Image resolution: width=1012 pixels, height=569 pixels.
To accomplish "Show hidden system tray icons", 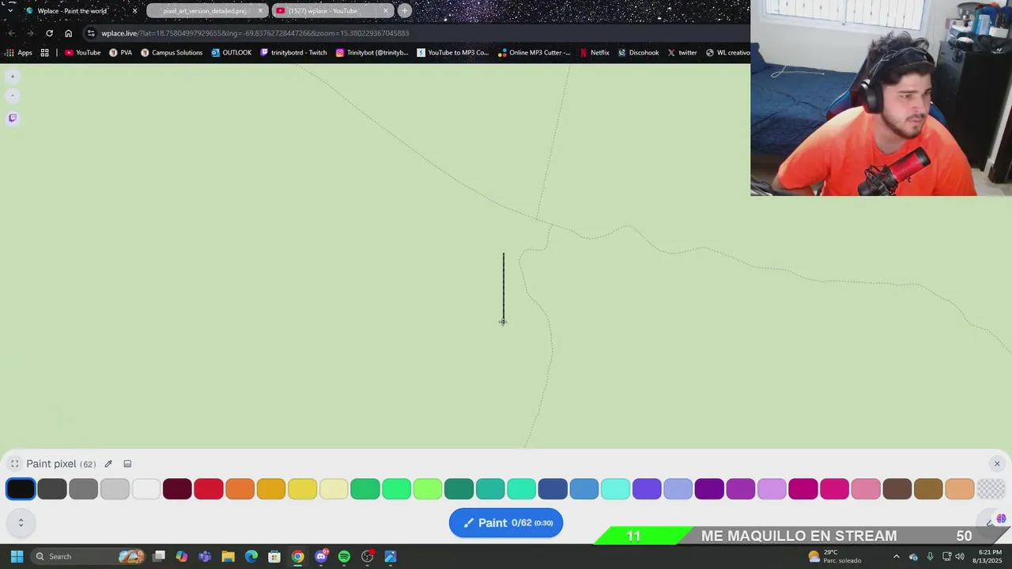I will (x=896, y=556).
